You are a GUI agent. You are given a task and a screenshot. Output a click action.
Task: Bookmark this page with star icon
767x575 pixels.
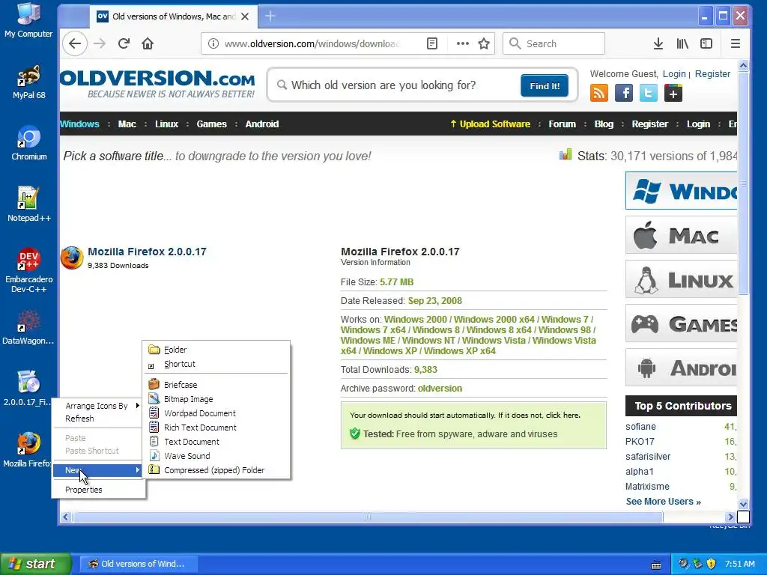click(484, 43)
